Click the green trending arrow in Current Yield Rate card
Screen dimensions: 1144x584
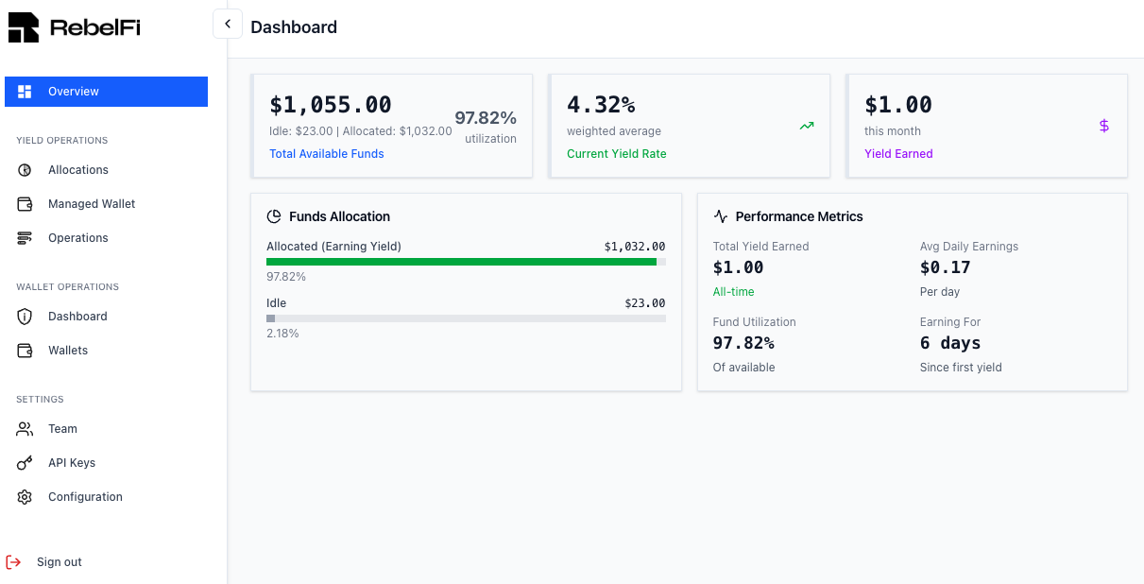pyautogui.click(x=806, y=125)
